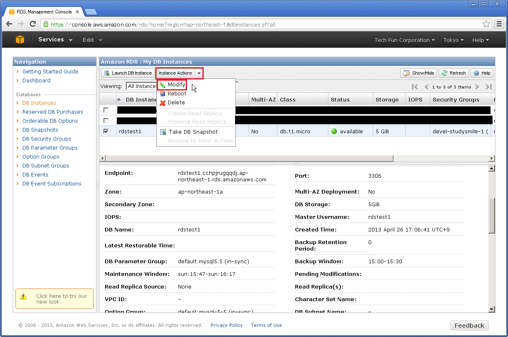The image size is (508, 337).
Task: Click the devel-studysmile-1 security group cell
Action: click(x=460, y=132)
